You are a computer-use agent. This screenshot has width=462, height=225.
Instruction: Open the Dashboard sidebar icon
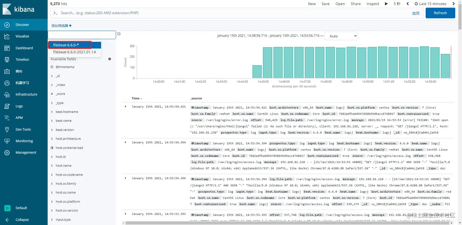pyautogui.click(x=7, y=48)
